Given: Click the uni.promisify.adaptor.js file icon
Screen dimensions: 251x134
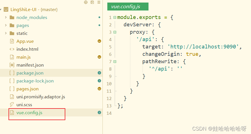Looking at the screenshot, I should [x=12, y=97].
